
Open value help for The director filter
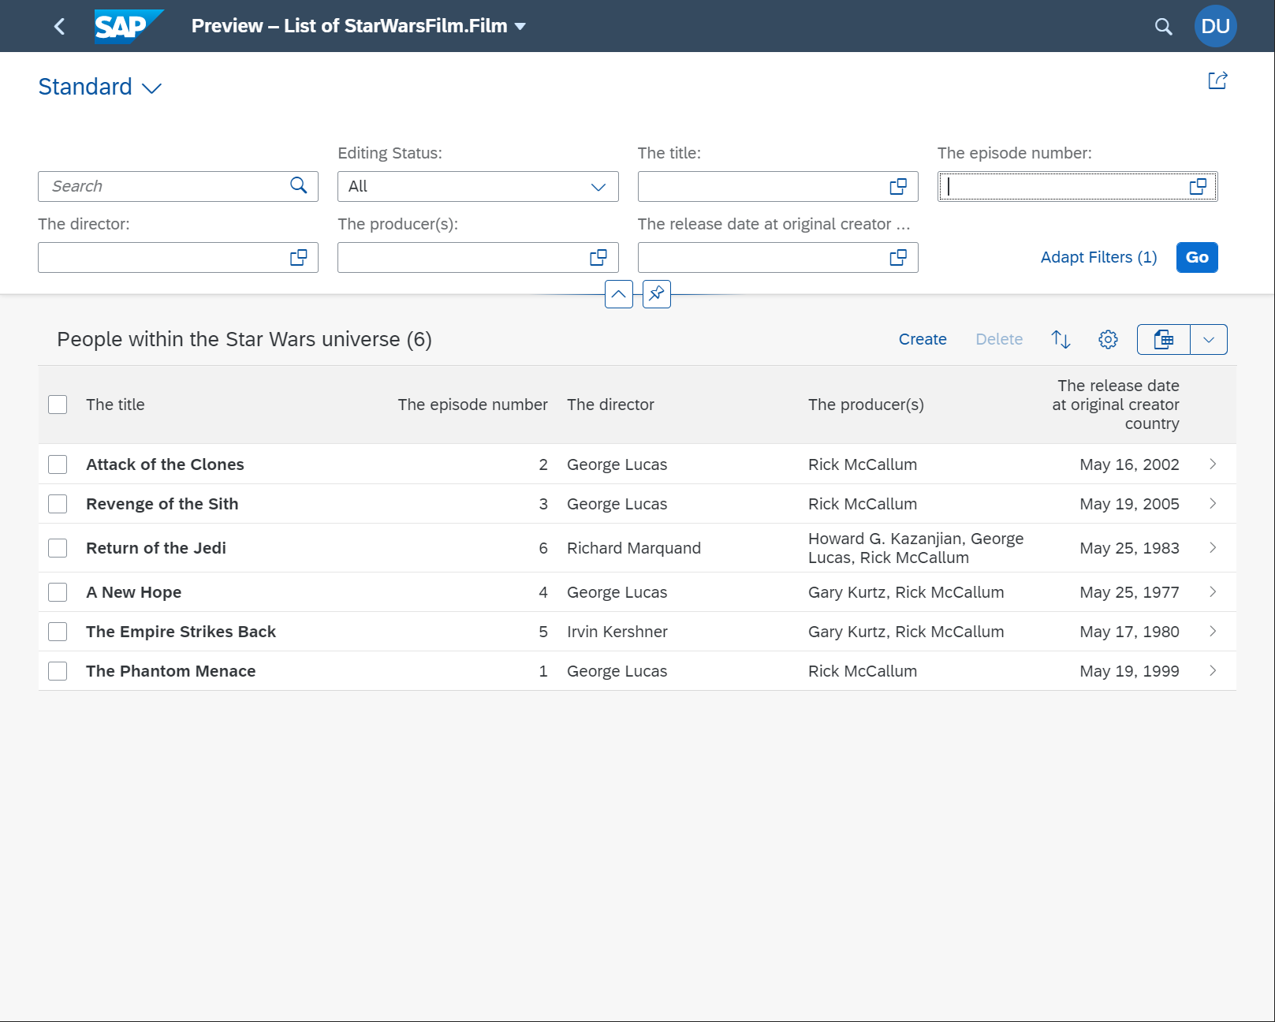[299, 258]
